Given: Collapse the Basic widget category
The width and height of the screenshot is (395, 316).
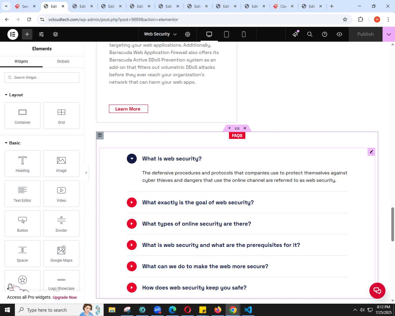Looking at the screenshot, I should click(x=13, y=143).
